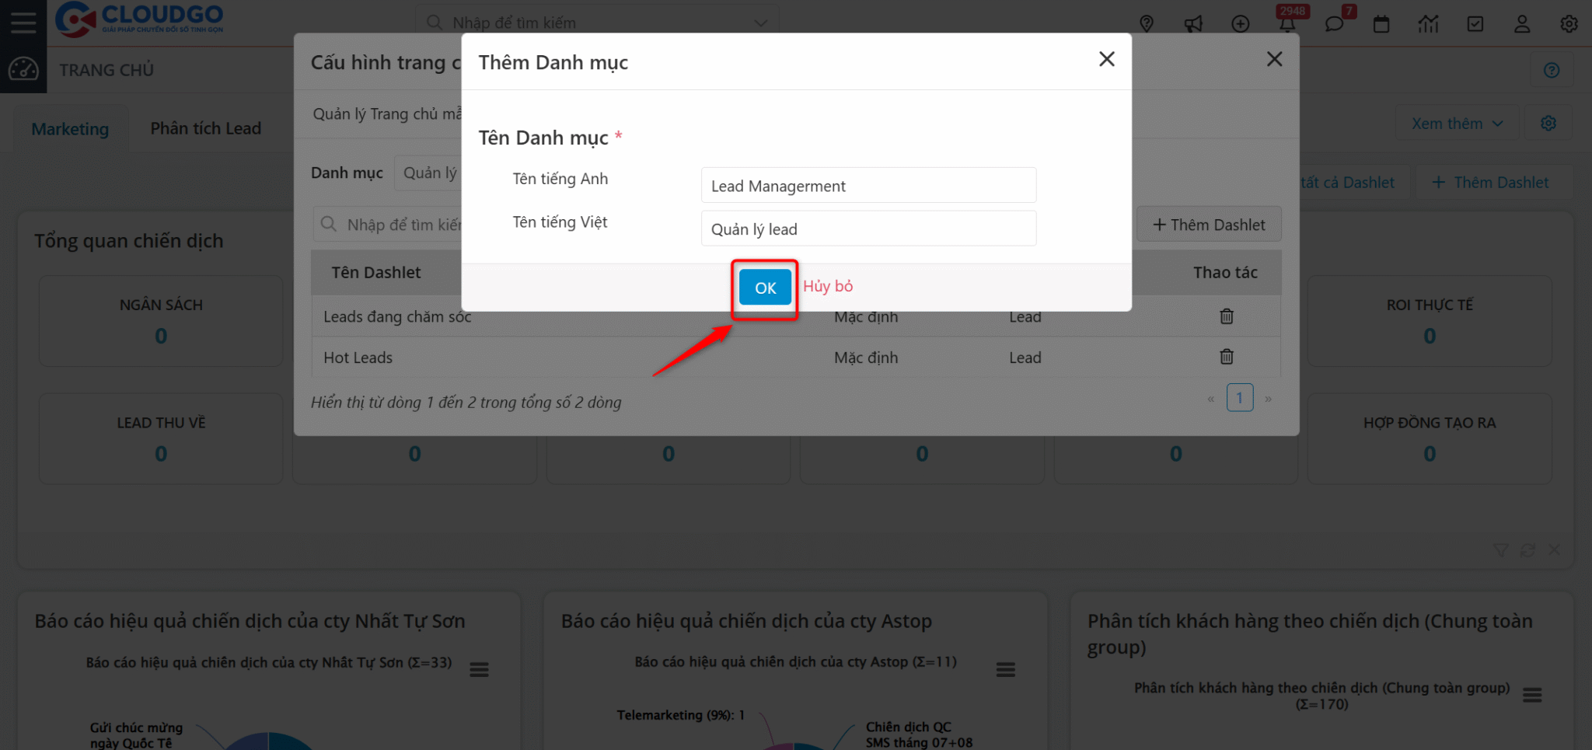Open the HỢP ĐỒNG TẠO RA metric card
This screenshot has height=750, width=1592.
pyautogui.click(x=1430, y=438)
